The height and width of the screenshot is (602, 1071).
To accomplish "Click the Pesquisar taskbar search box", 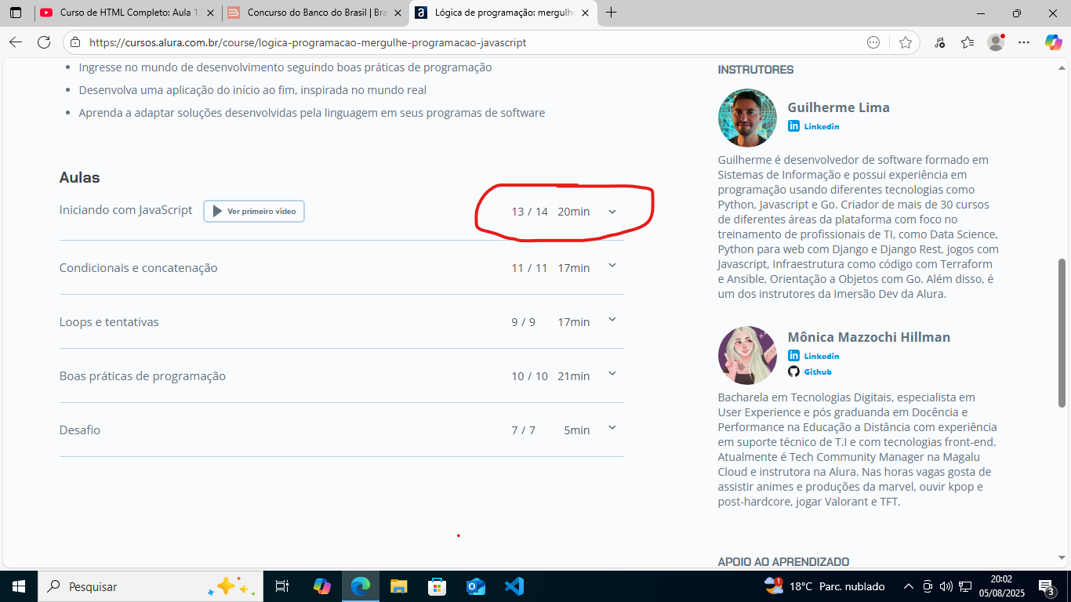I will click(149, 586).
